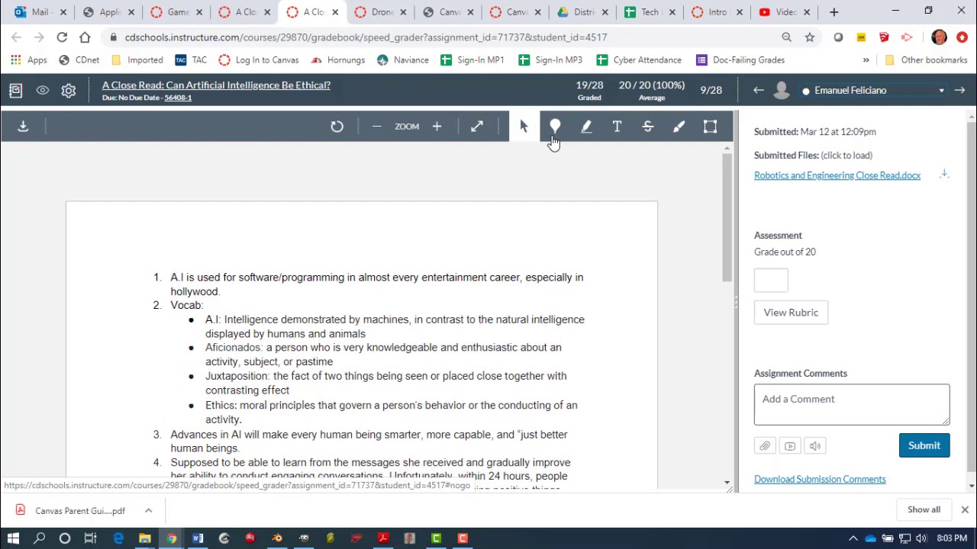
Task: Switch to the Game Canvas tab
Action: pyautogui.click(x=176, y=12)
